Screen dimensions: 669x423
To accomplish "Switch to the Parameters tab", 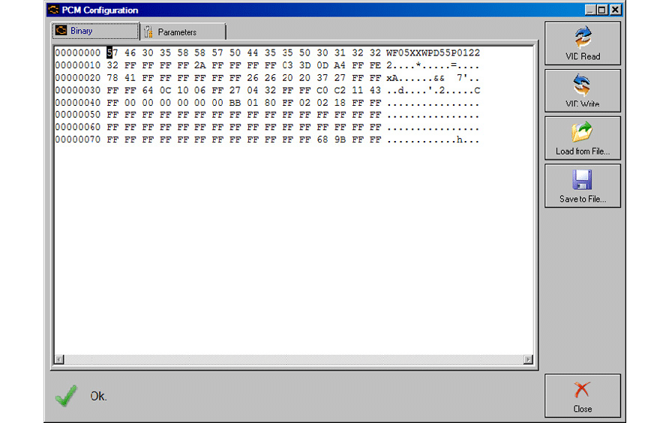I will (183, 32).
